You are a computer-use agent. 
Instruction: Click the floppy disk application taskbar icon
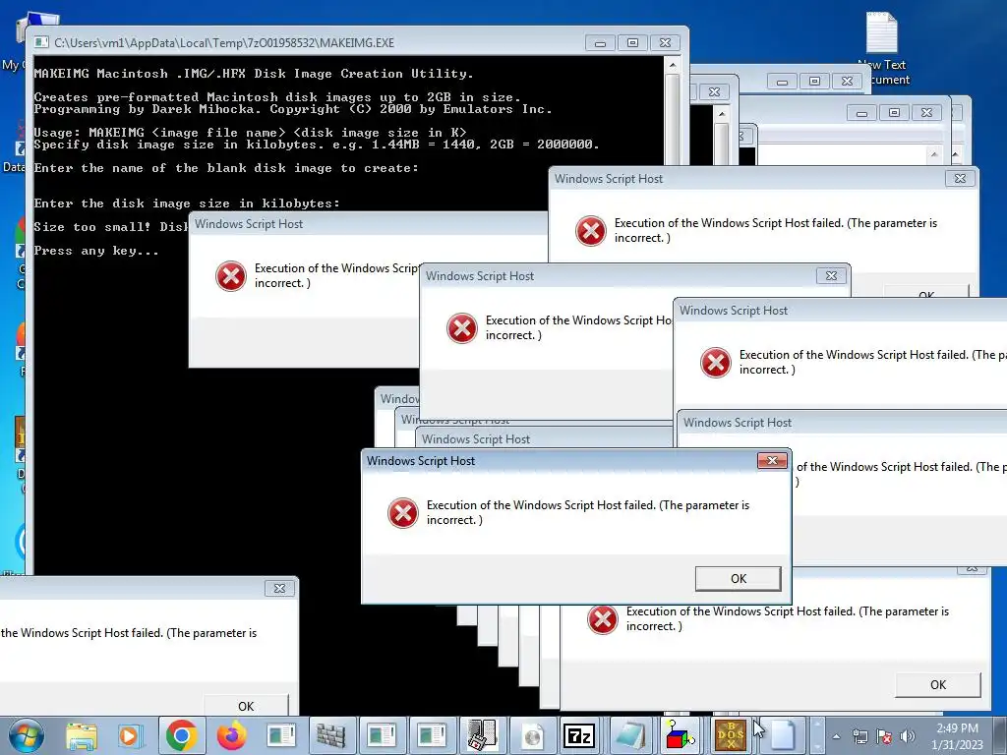coord(481,735)
